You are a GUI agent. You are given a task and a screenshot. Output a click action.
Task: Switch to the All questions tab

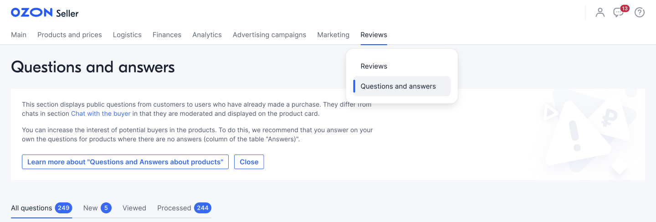point(41,208)
